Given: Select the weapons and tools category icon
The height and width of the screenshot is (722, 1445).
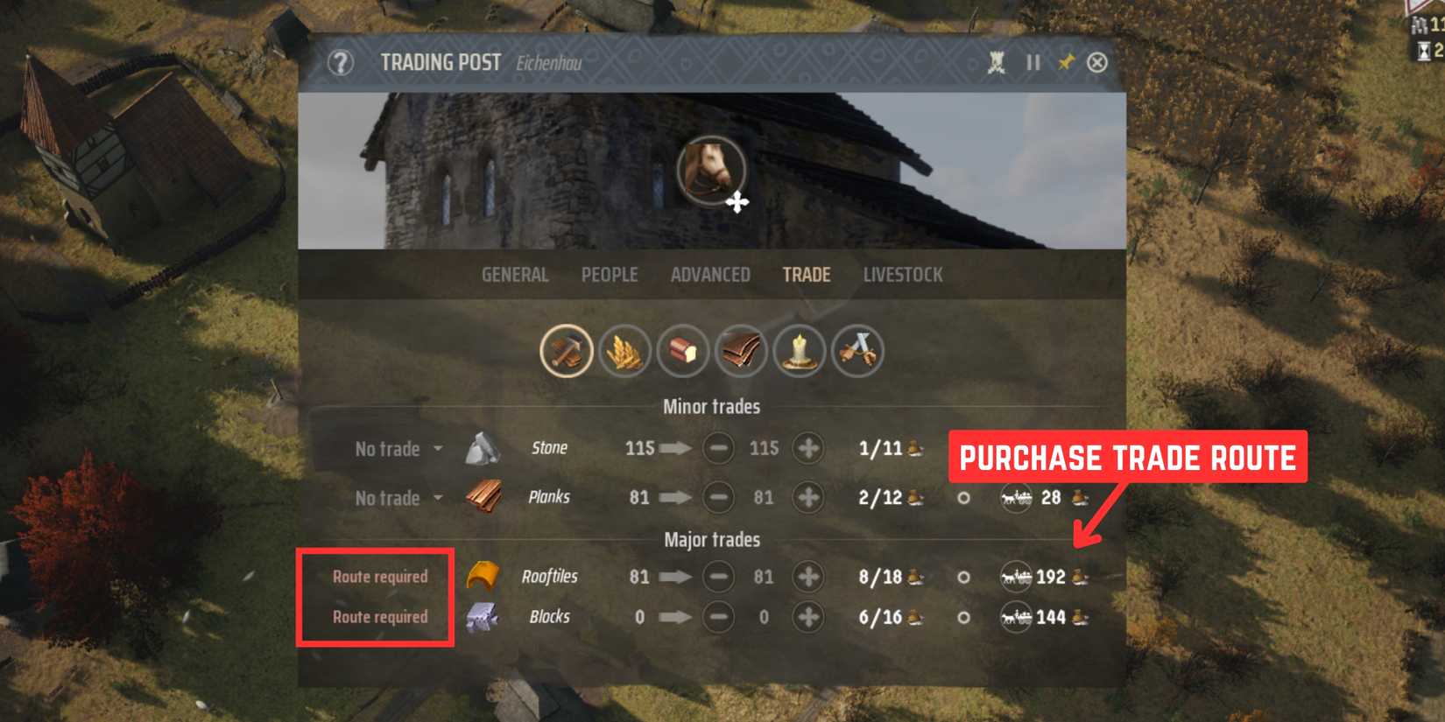Looking at the screenshot, I should [x=857, y=351].
